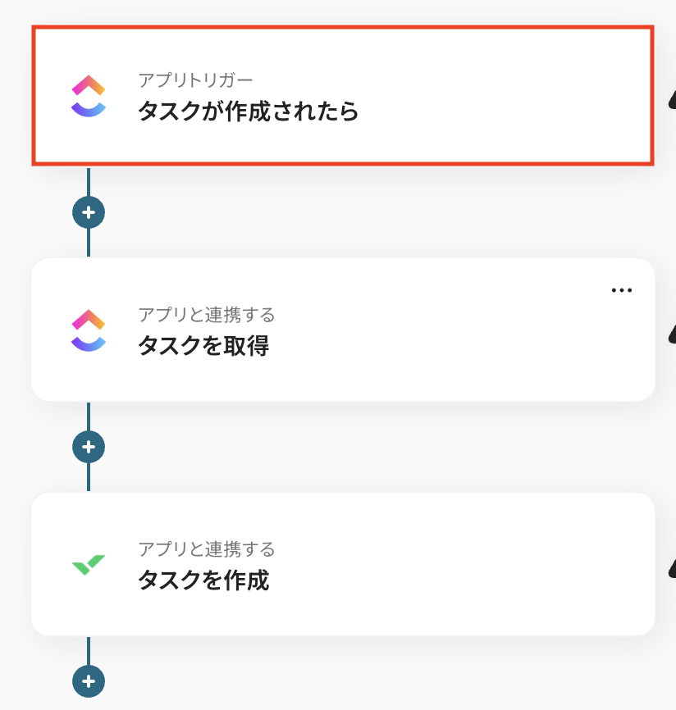Add a step below the trigger card

coord(89,212)
